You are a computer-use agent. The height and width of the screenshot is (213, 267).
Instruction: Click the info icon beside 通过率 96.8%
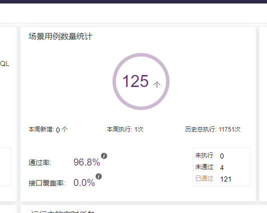coord(104,156)
